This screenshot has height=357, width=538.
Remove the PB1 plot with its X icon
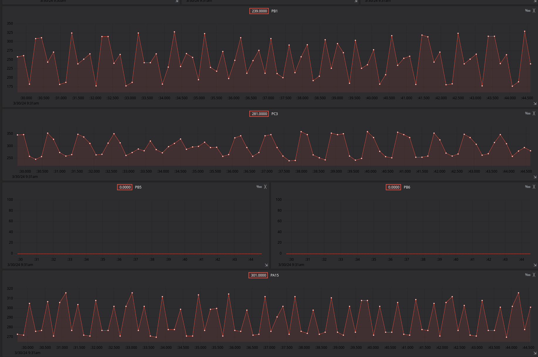coord(534,11)
